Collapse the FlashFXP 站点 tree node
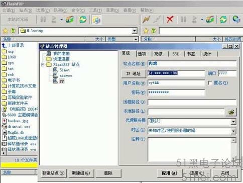 43,64
